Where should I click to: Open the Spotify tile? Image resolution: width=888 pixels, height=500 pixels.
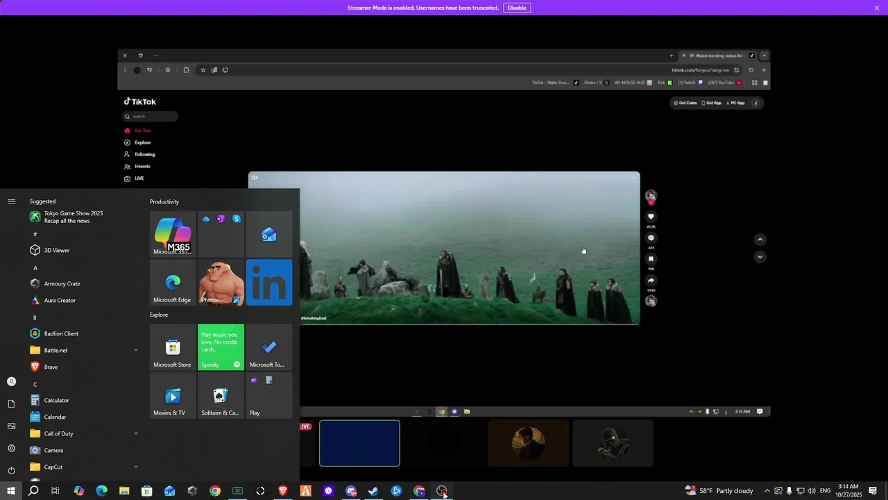tap(221, 347)
